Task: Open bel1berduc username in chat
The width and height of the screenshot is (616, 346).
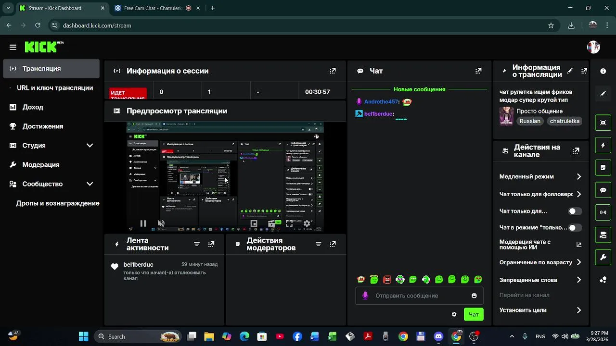Action: [378, 114]
